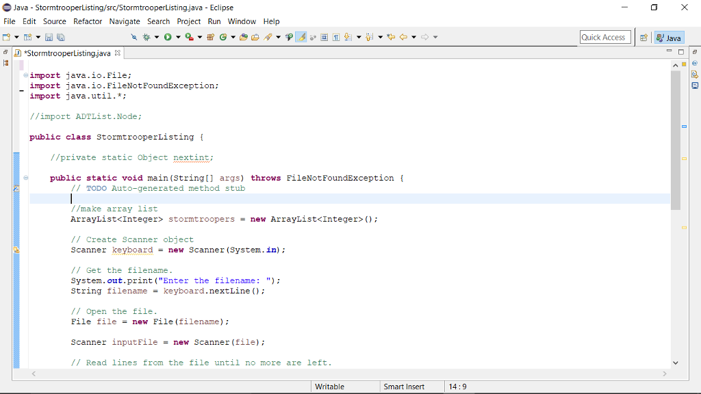The height and width of the screenshot is (394, 701).
Task: Open the Refactor menu
Action: coord(87,21)
